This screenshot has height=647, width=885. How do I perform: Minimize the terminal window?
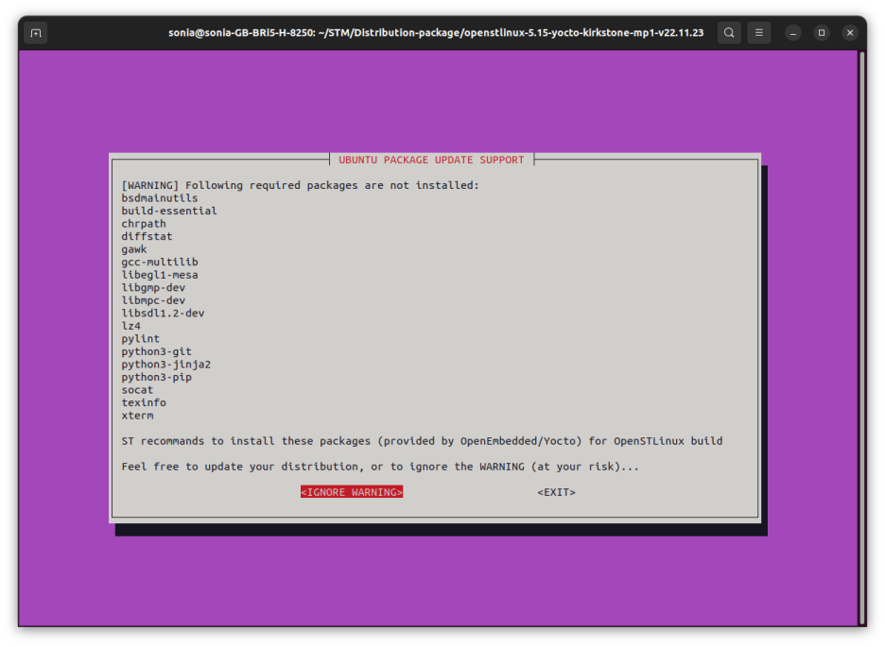point(793,33)
